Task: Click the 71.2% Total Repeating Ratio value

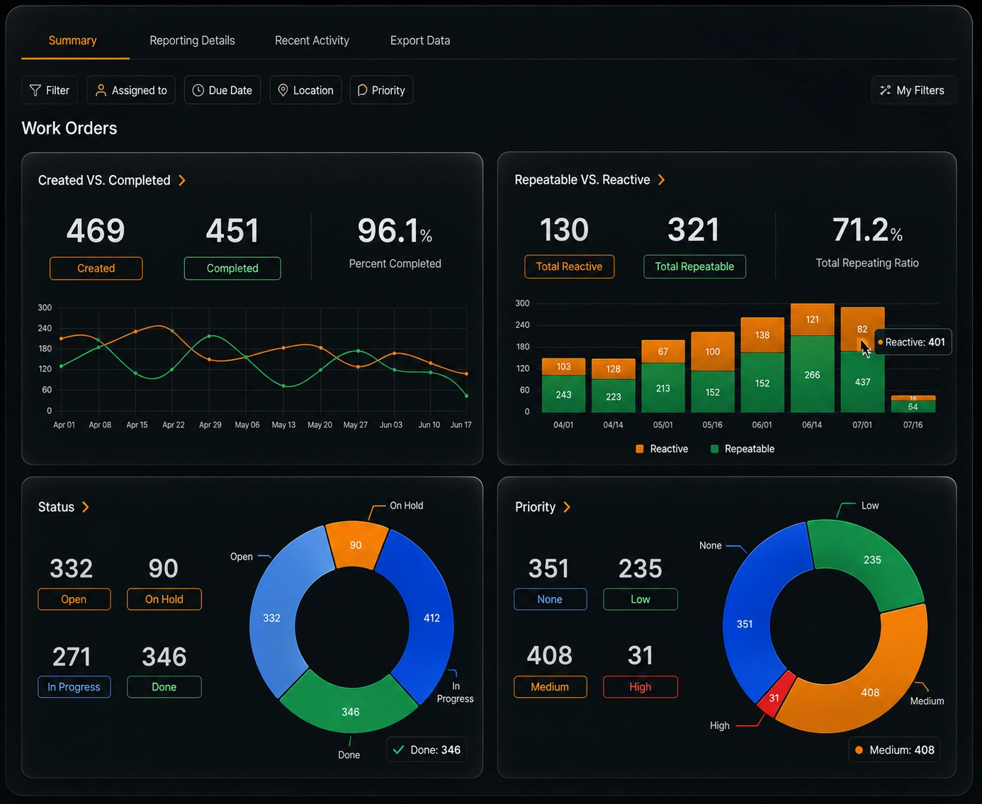Action: [867, 230]
